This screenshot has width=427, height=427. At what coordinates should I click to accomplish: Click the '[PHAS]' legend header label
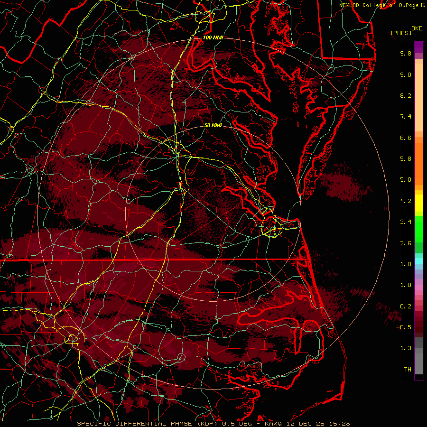point(401,33)
